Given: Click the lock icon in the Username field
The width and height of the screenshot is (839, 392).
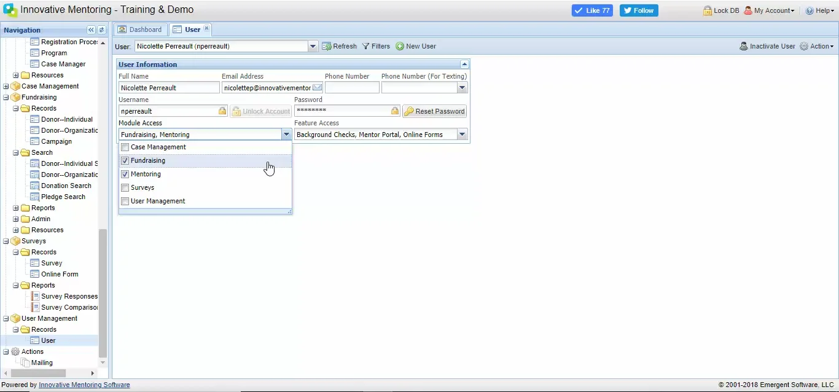Looking at the screenshot, I should [222, 111].
